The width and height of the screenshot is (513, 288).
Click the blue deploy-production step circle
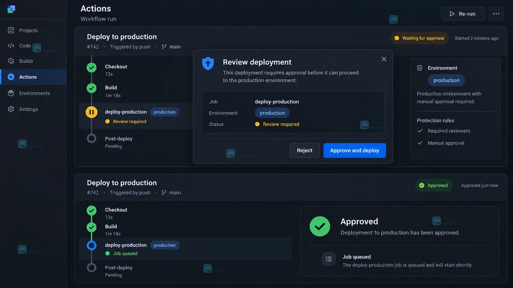click(x=92, y=245)
